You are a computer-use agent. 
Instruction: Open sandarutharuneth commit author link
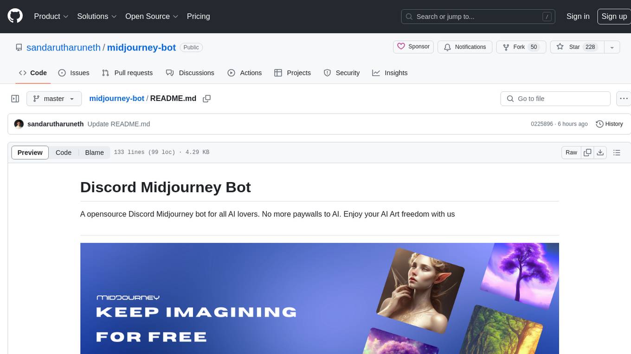pyautogui.click(x=56, y=124)
